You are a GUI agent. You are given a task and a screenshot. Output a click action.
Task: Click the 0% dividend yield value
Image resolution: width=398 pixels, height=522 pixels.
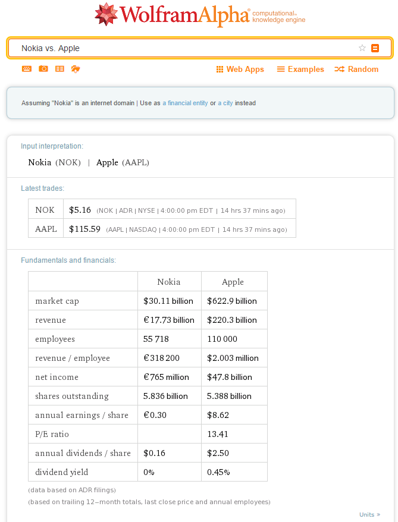pos(149,472)
